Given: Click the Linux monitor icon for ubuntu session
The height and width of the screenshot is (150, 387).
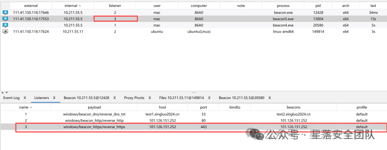Looking at the screenshot, I should (x=5, y=31).
